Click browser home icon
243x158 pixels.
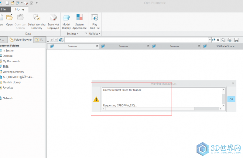click(223, 40)
